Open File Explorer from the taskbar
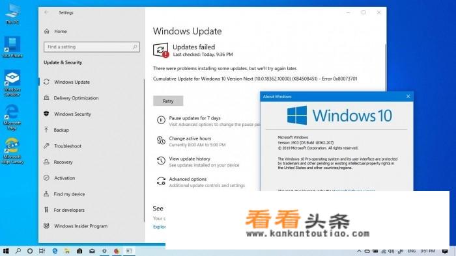456x256 pixels. click(67, 251)
